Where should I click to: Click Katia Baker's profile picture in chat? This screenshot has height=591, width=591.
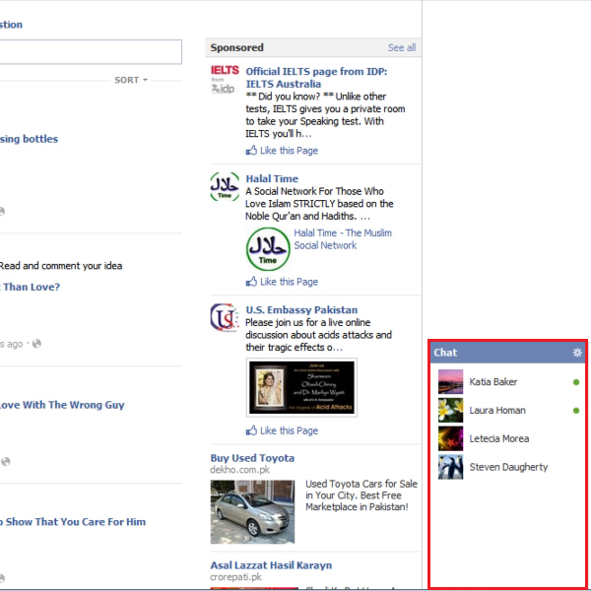click(450, 382)
